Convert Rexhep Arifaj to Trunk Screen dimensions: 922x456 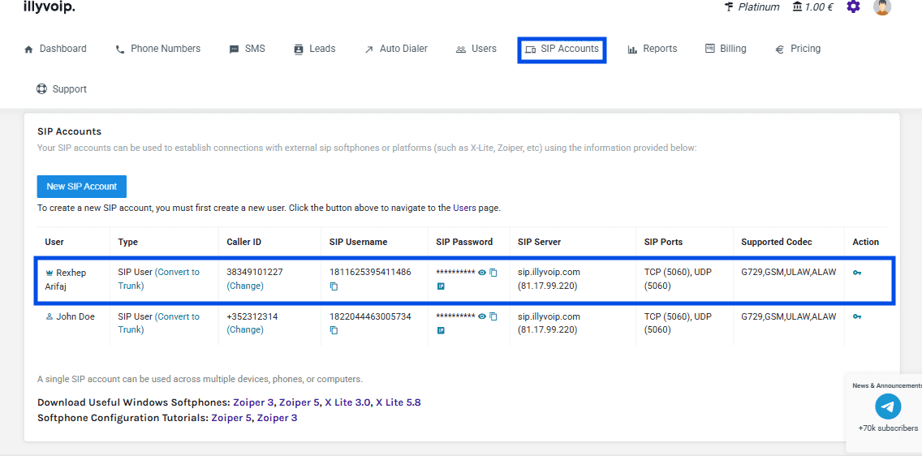[176, 273]
